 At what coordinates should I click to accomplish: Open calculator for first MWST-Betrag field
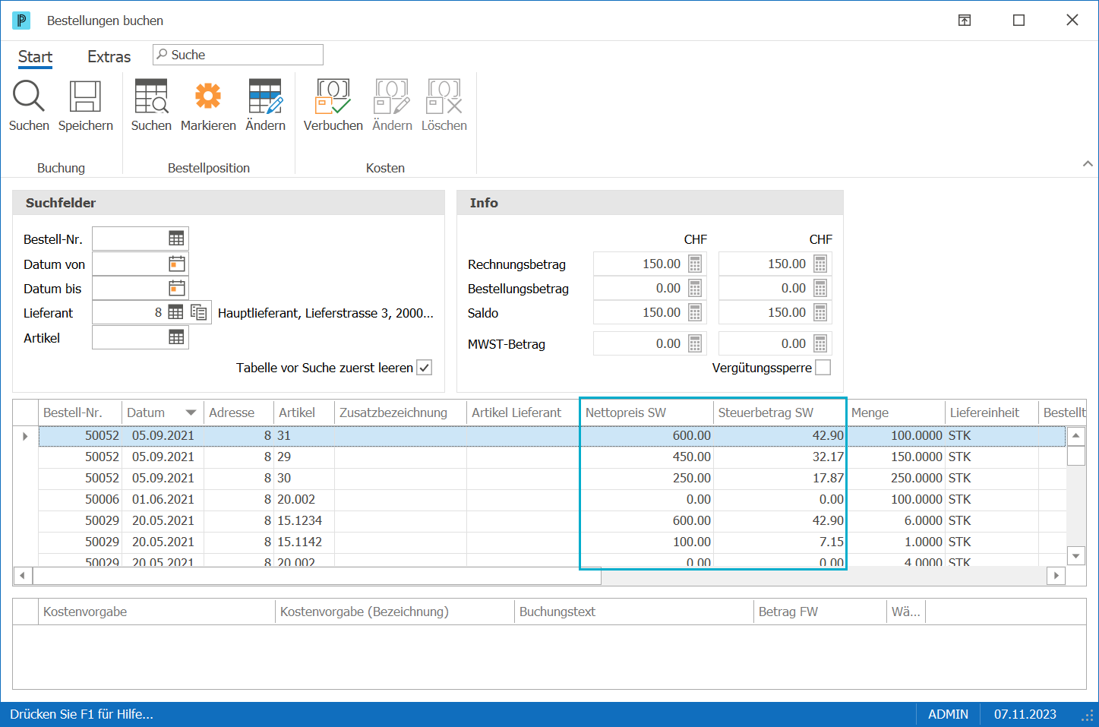tap(695, 343)
